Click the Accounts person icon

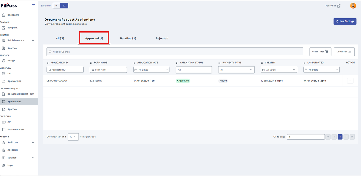[x=4, y=150]
